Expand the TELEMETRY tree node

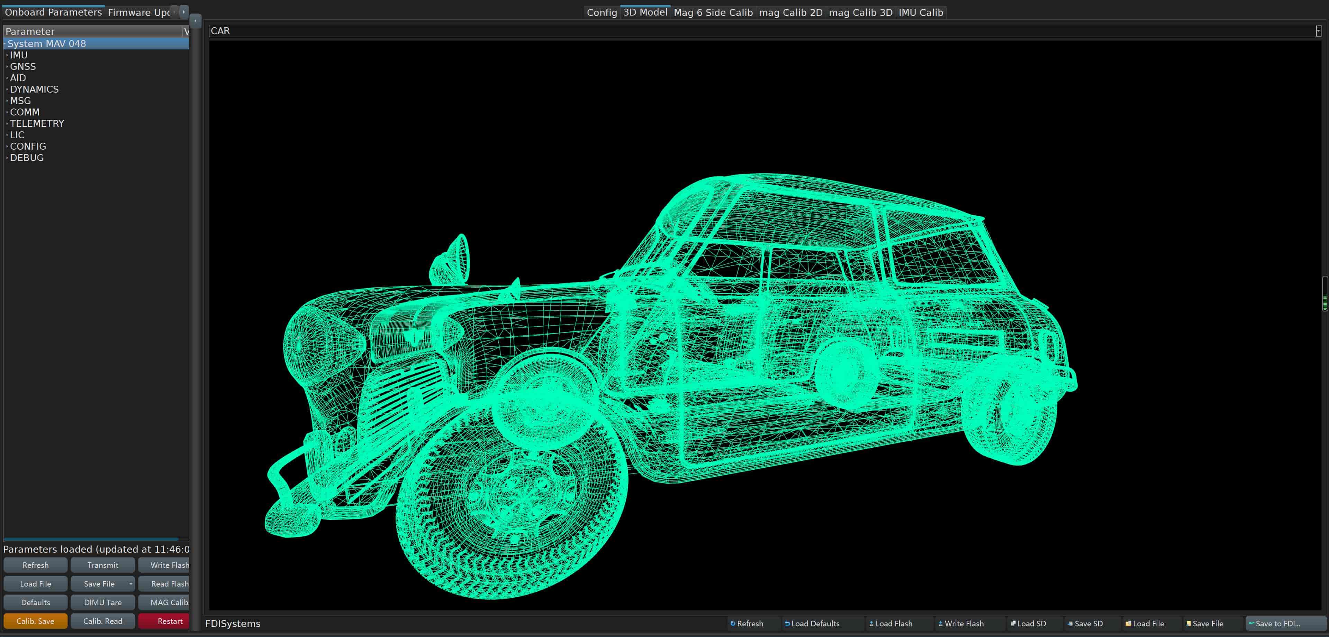click(x=7, y=124)
